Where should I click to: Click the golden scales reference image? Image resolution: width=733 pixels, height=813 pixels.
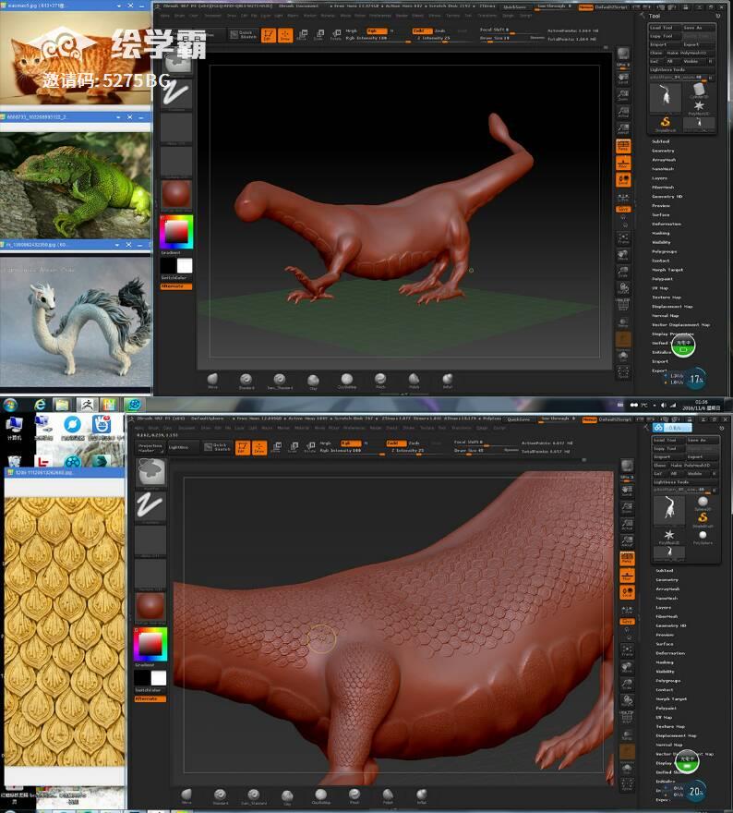tap(65, 632)
